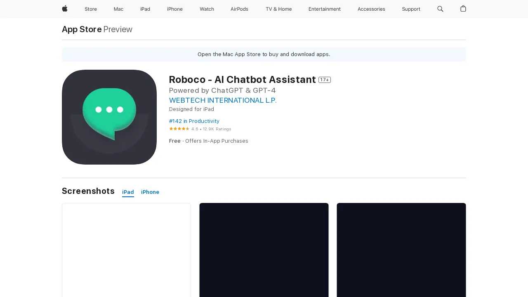
Task: Click the Apple logo icon
Action: 65,9
